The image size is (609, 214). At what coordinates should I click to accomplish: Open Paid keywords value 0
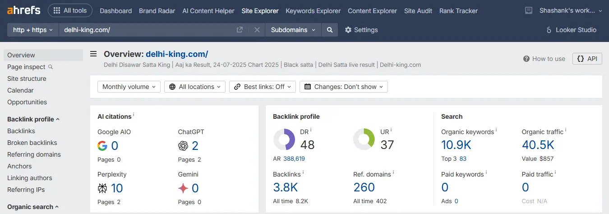click(445, 187)
